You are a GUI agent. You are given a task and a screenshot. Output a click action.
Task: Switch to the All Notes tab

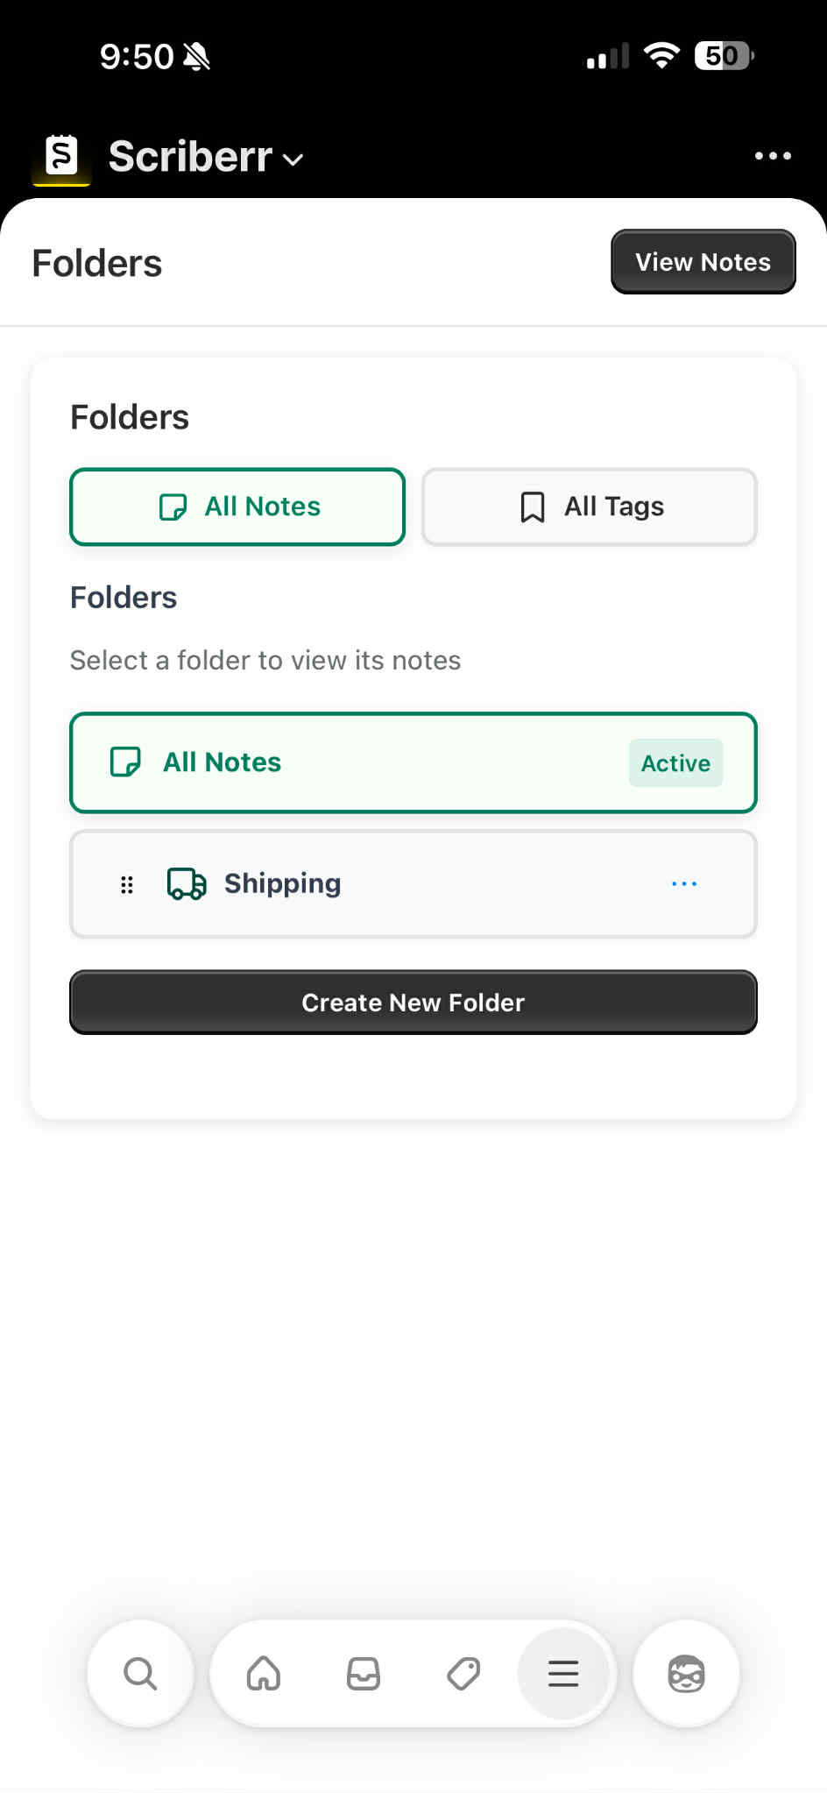coord(237,507)
